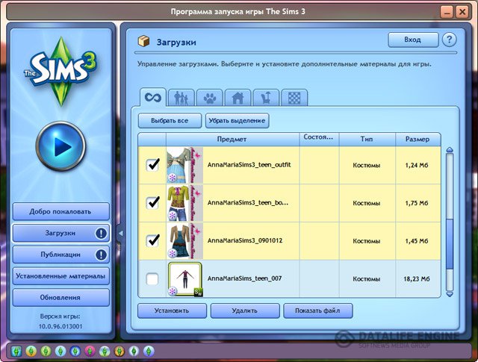Image resolution: width=478 pixels, height=362 pixels.
Task: Open the Обновления section
Action: [60, 297]
